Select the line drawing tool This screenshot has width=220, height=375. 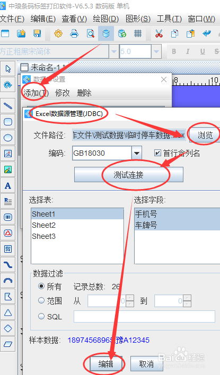click(x=8, y=106)
